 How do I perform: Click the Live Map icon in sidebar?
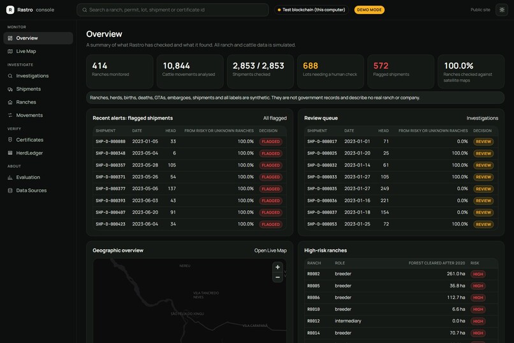pyautogui.click(x=10, y=51)
